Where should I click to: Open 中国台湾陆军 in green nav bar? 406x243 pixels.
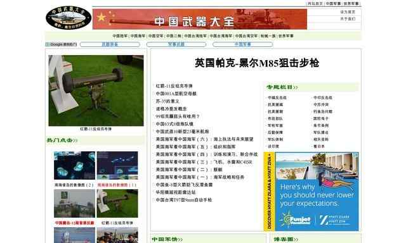coord(195,36)
